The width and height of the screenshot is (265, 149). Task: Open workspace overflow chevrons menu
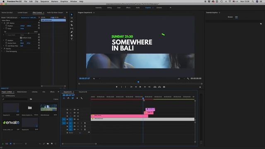170,7
